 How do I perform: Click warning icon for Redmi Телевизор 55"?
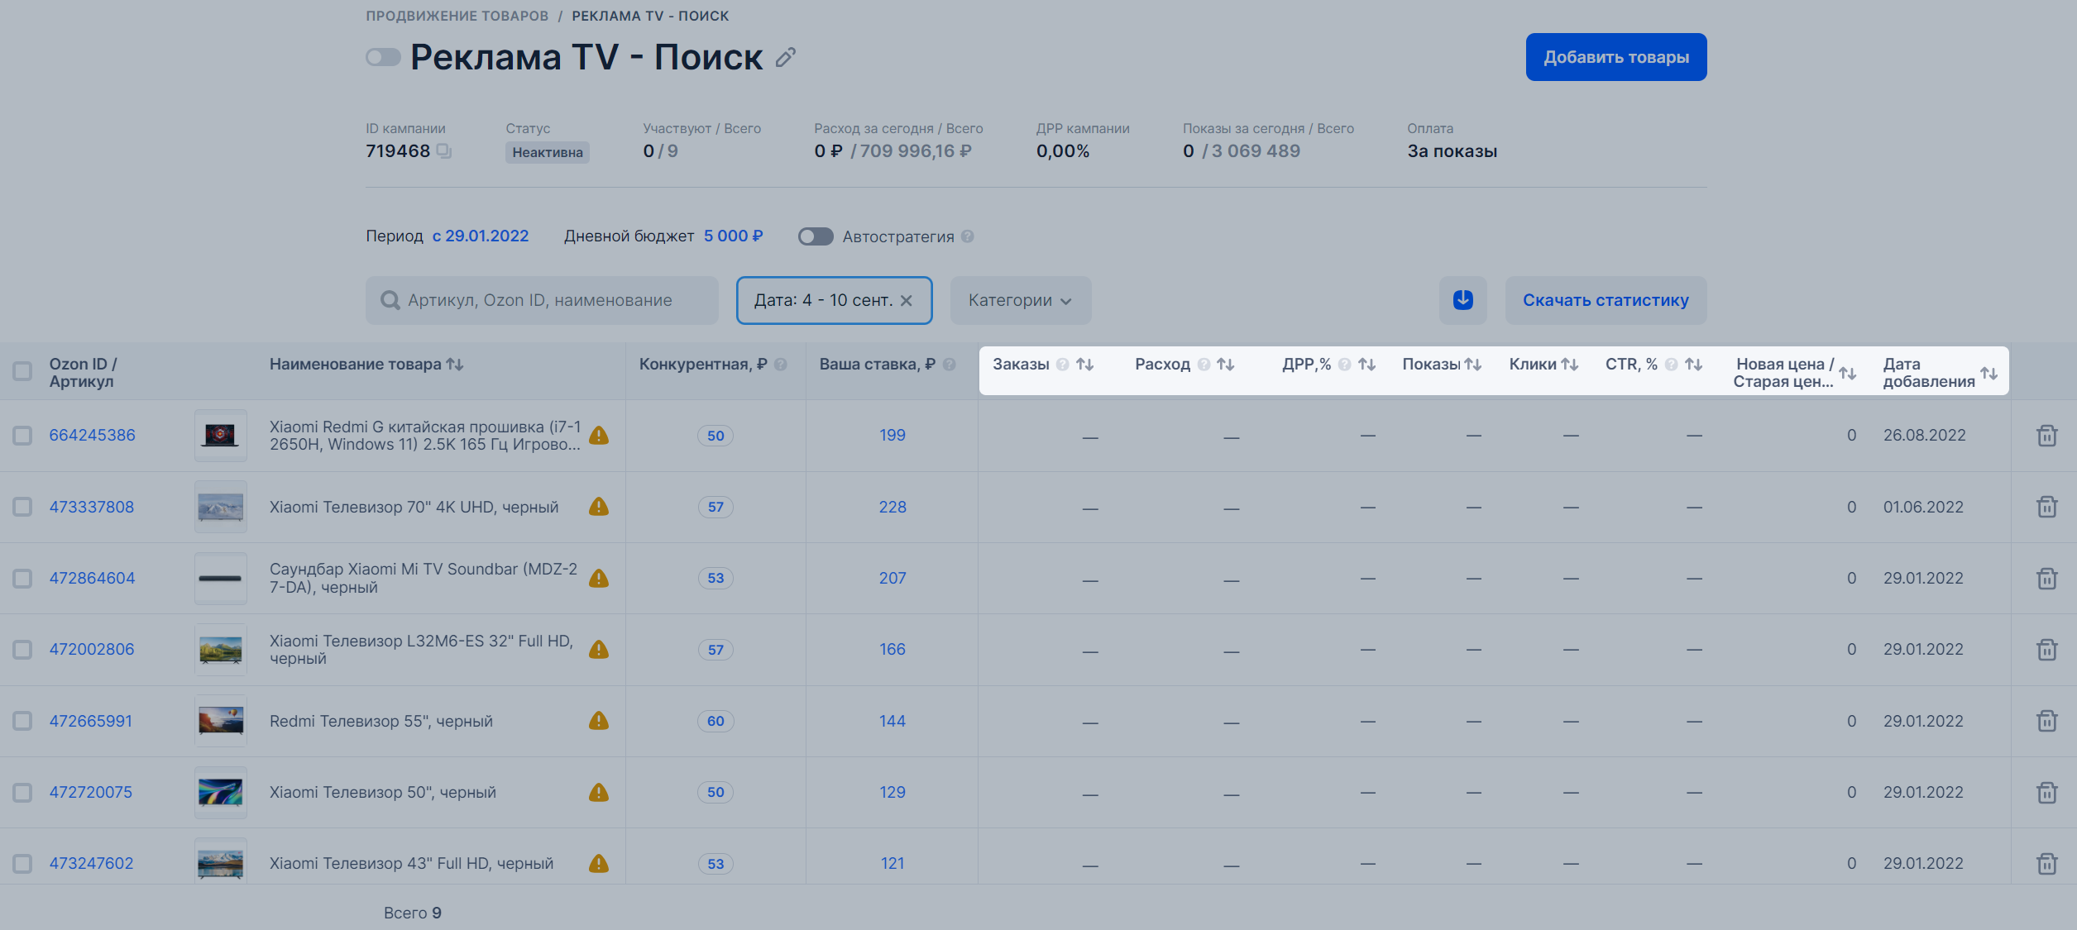599,721
